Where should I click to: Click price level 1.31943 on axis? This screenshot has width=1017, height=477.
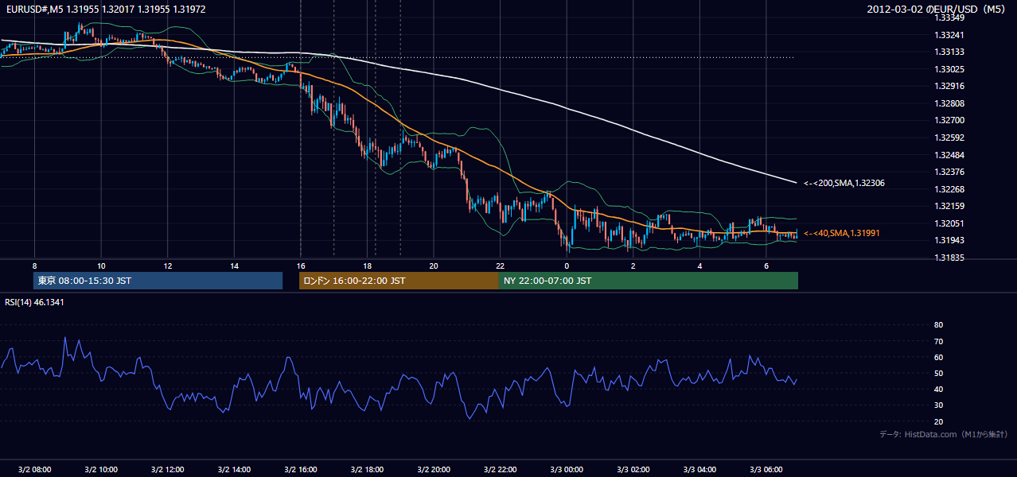pyautogui.click(x=949, y=240)
